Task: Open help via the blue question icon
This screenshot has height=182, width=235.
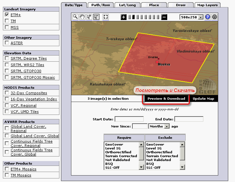Action: (208, 17)
